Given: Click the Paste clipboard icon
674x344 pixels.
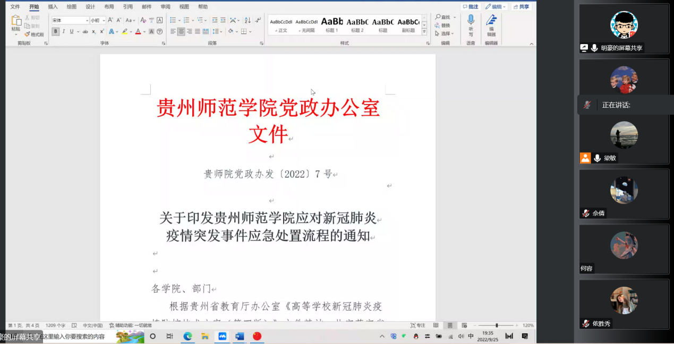Looking at the screenshot, I should 16,21.
